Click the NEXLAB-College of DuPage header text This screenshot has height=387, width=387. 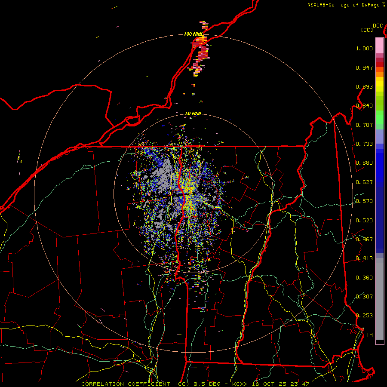(344, 5)
